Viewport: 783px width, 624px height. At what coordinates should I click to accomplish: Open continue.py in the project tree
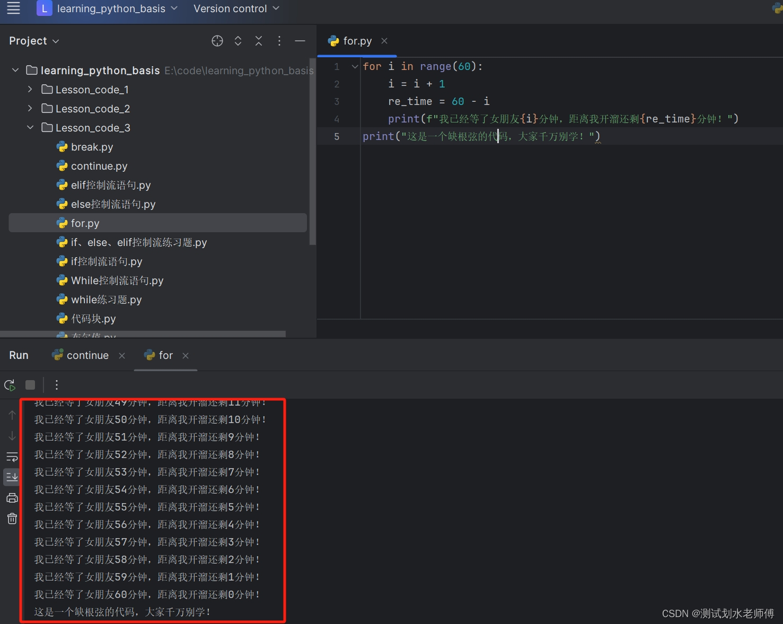(x=99, y=166)
